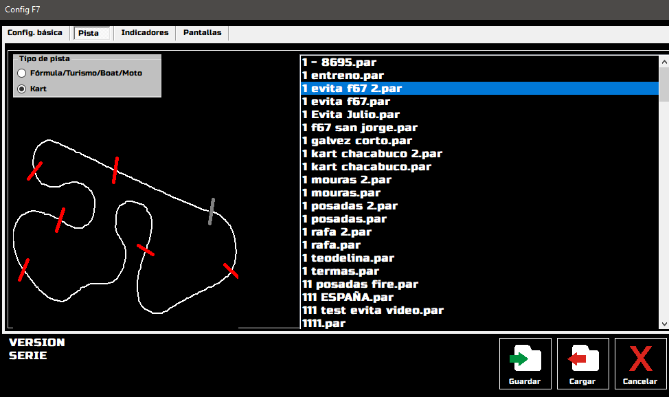Select file '1 kart chacabuco.par'
The height and width of the screenshot is (397, 669).
click(480, 167)
